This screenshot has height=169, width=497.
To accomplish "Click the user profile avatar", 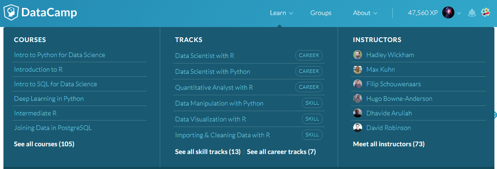I will pyautogui.click(x=448, y=12).
